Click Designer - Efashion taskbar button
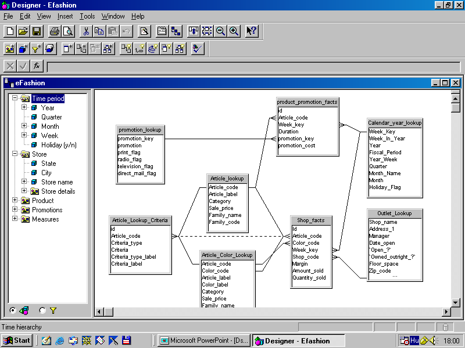The image size is (465, 348). tap(298, 340)
